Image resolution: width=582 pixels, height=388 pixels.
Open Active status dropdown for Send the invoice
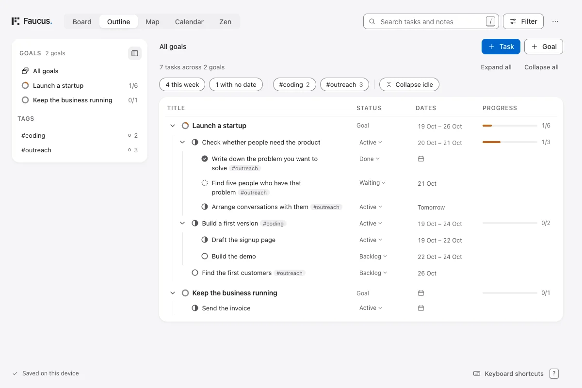click(x=371, y=308)
